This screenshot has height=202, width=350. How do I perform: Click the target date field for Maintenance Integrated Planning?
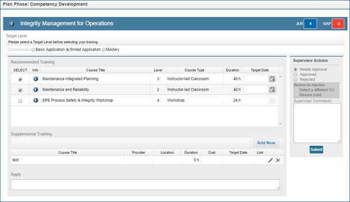coord(256,79)
